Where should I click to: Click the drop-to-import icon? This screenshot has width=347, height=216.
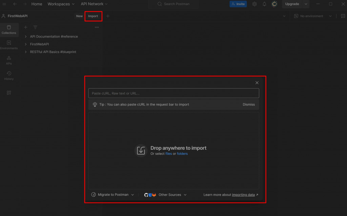click(x=141, y=150)
